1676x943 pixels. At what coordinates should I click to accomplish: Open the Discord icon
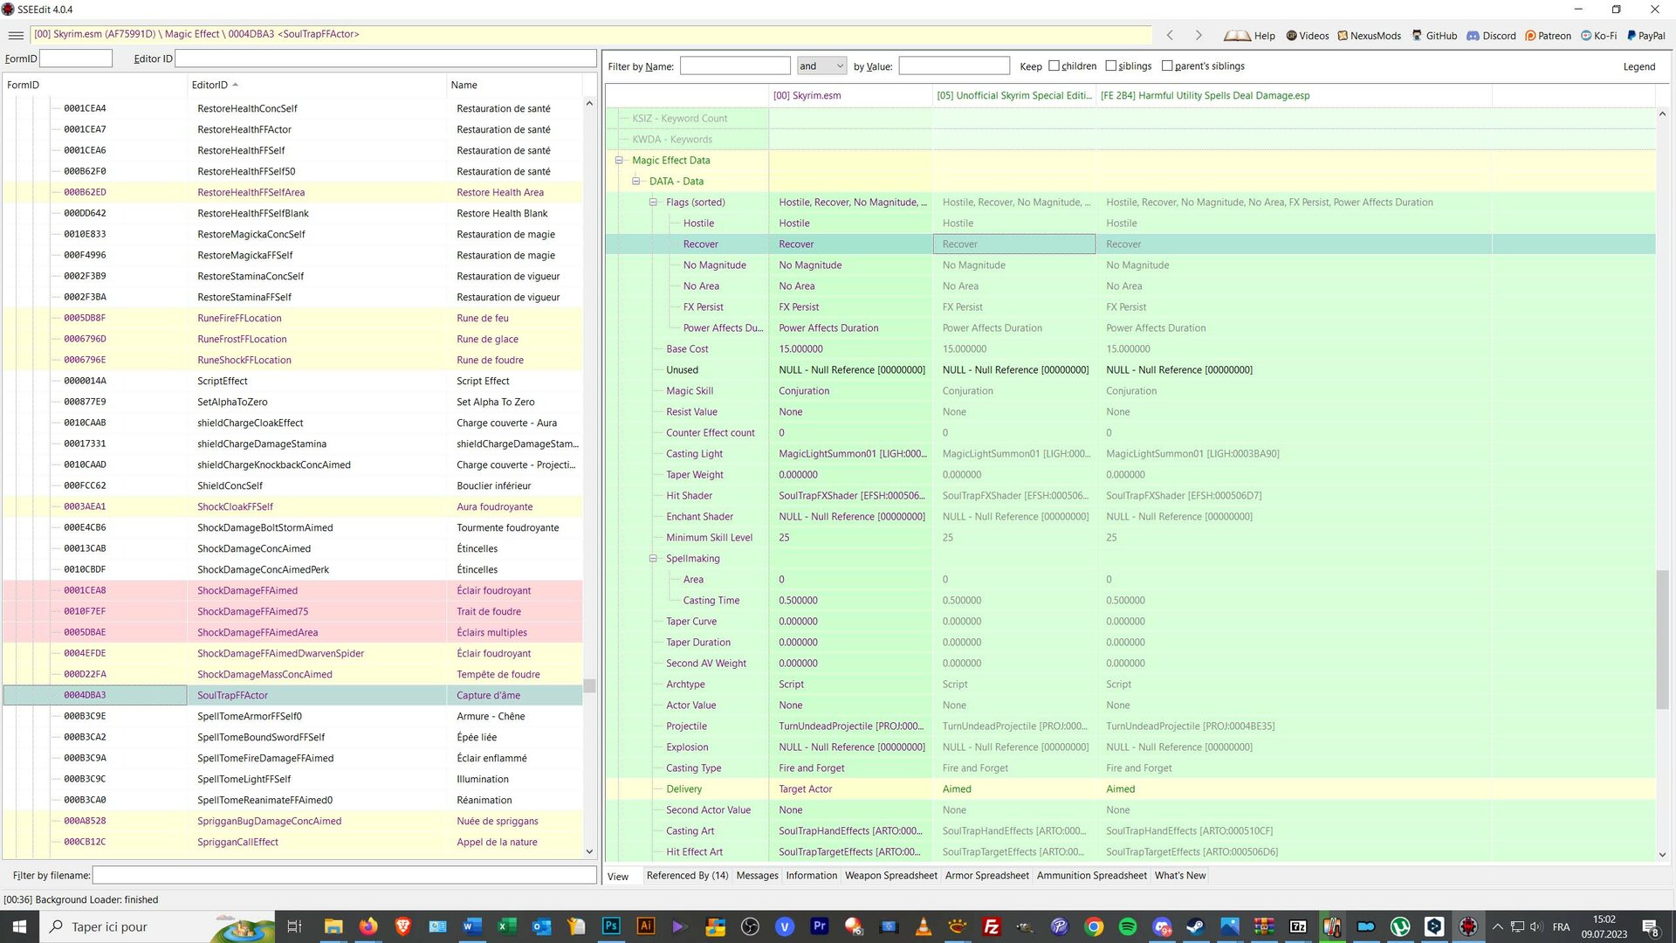(x=1473, y=36)
